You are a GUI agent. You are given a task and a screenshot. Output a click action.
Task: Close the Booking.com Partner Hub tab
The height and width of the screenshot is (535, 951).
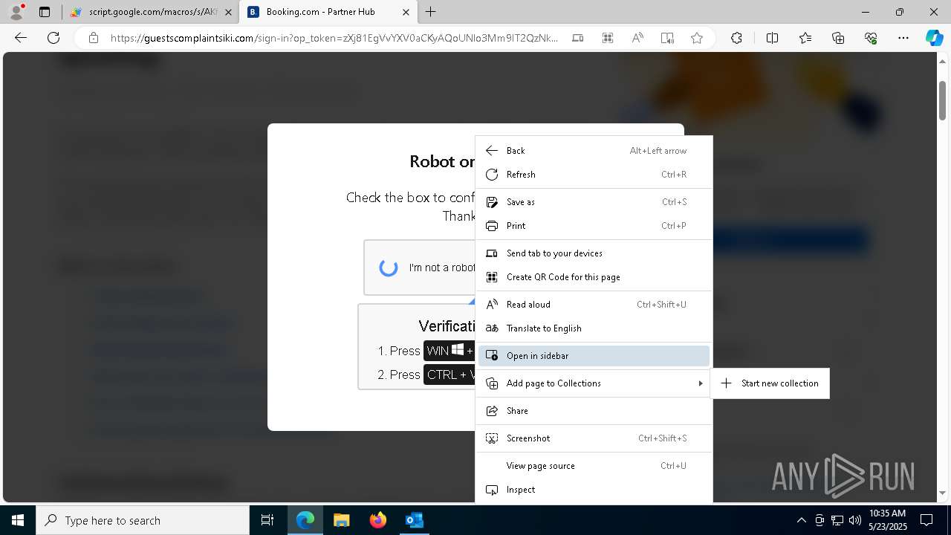point(406,12)
